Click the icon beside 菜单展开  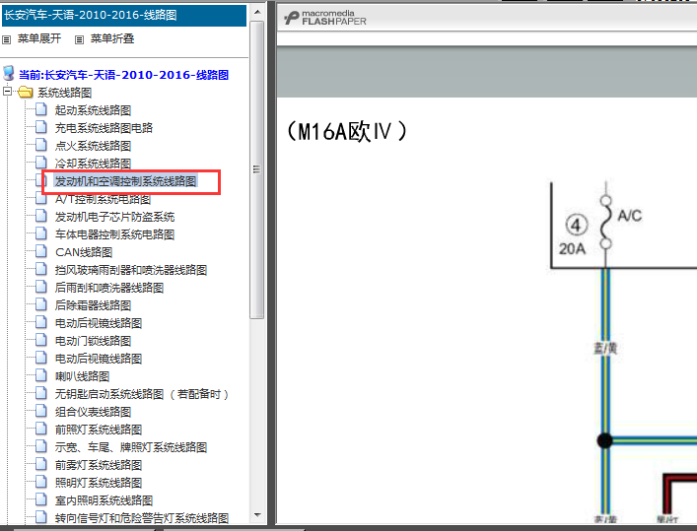pyautogui.click(x=6, y=40)
